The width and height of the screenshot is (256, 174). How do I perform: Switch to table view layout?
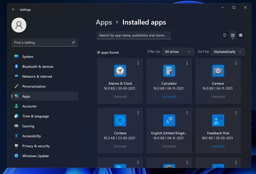coord(241,35)
